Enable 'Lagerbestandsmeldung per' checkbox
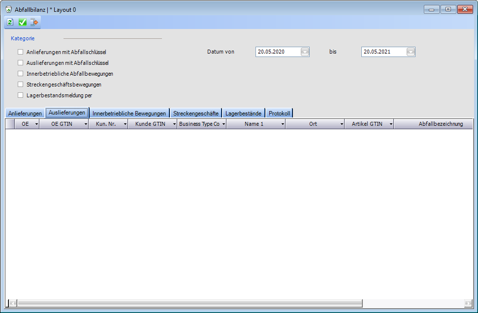This screenshot has width=478, height=313. pos(21,95)
